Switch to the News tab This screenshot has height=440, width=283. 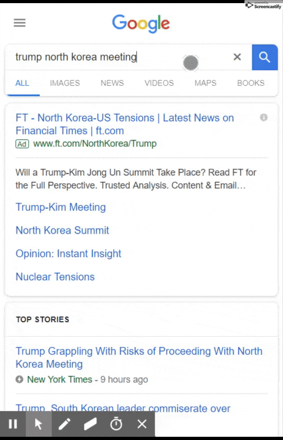point(112,83)
